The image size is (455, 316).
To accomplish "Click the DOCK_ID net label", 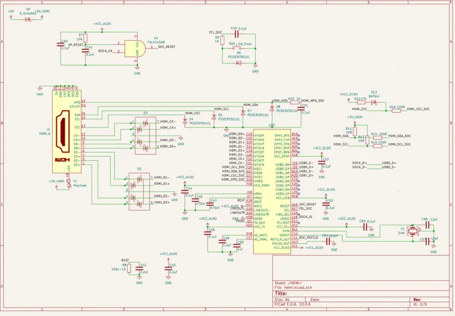I will point(305,217).
